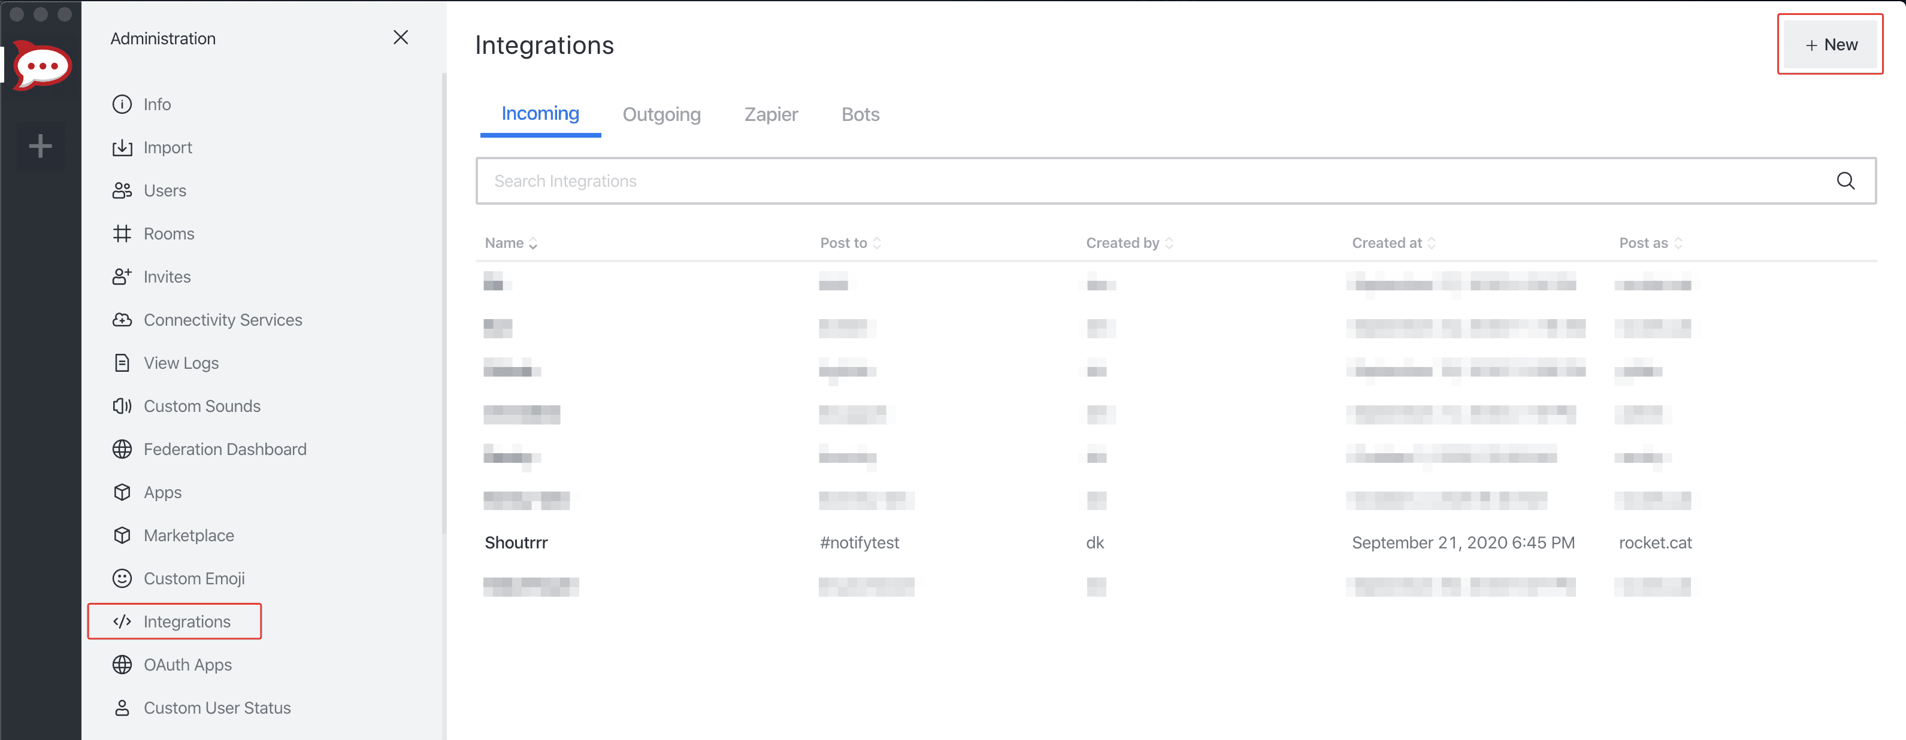Open the Federation Dashboard globe icon
The height and width of the screenshot is (740, 1906).
225,449
